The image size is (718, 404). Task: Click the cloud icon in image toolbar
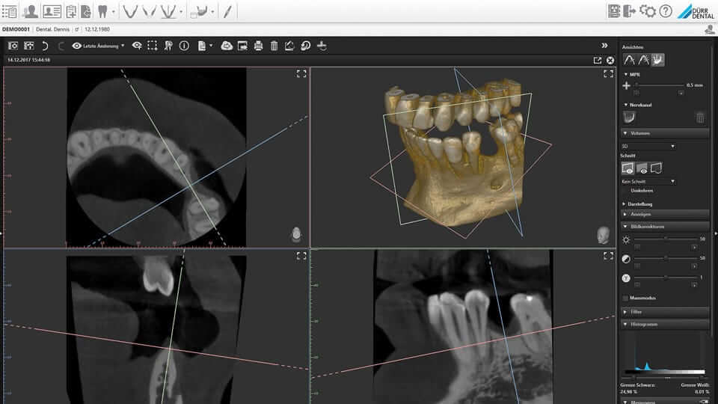tap(227, 46)
